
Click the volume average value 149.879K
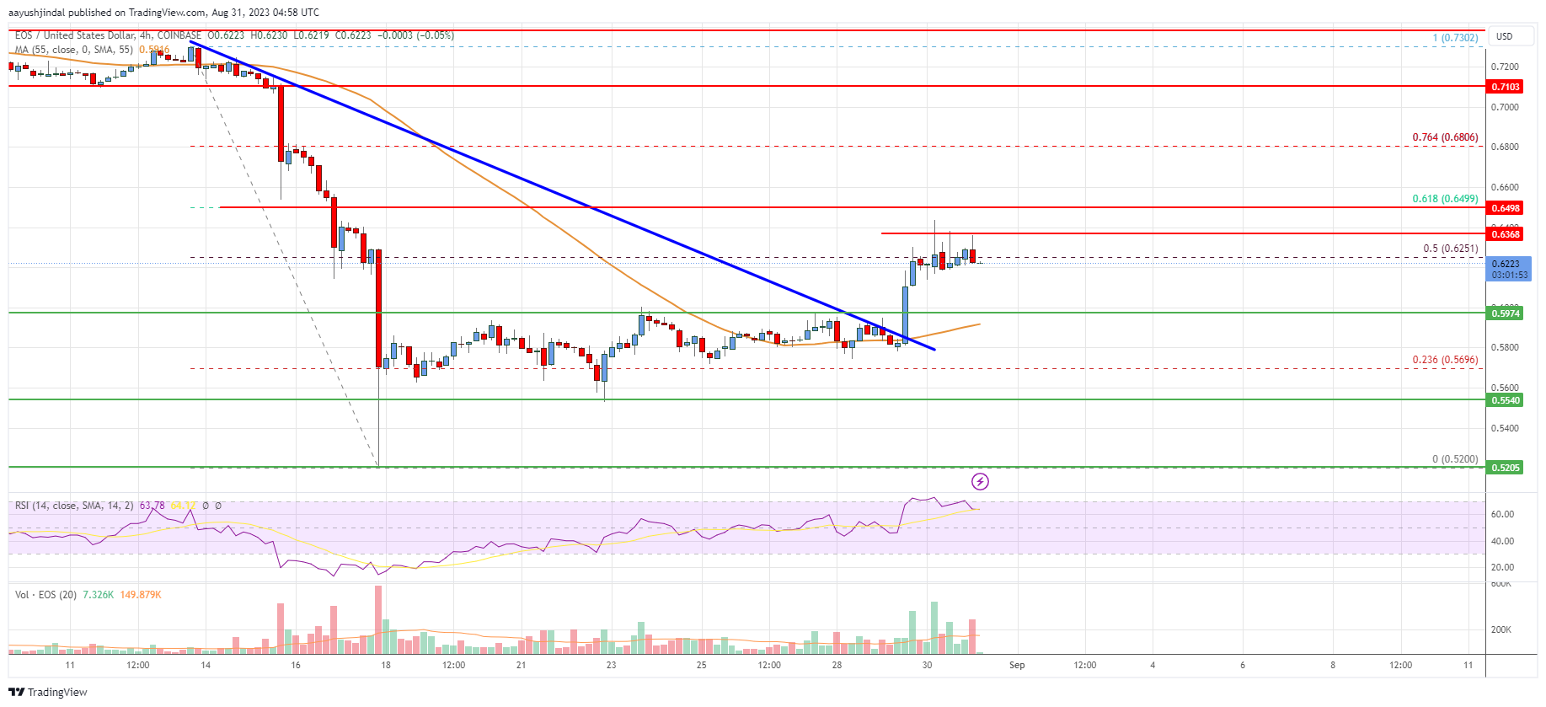141,595
